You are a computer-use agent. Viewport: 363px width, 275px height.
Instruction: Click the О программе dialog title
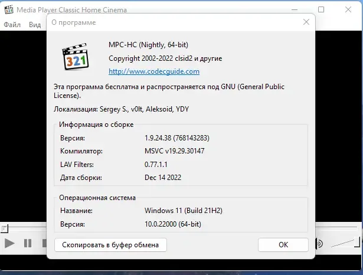pyautogui.click(x=74, y=22)
